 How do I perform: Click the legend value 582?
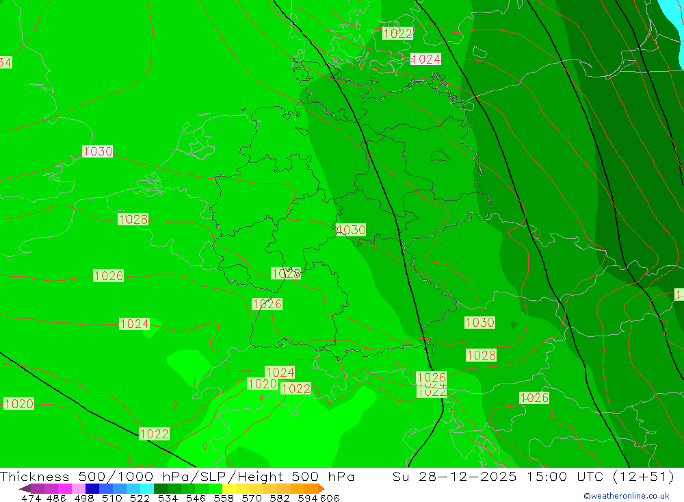coord(280,499)
